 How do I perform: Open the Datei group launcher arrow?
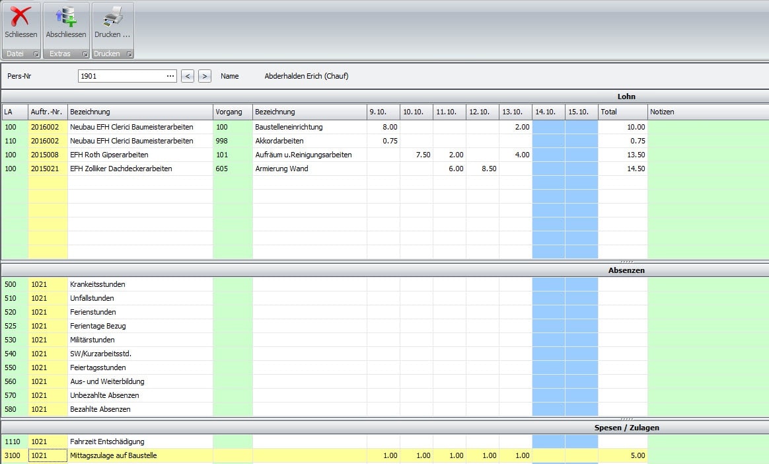point(36,54)
